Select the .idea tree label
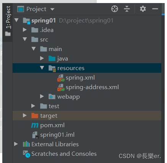This screenshot has width=167, height=163. (x=47, y=30)
